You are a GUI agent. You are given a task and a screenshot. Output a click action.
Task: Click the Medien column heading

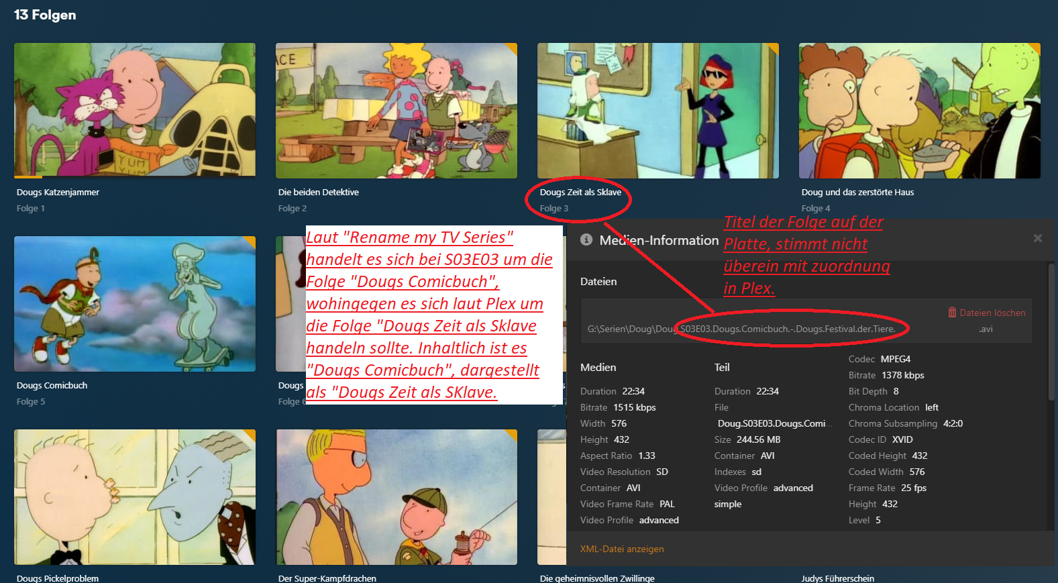(x=598, y=367)
